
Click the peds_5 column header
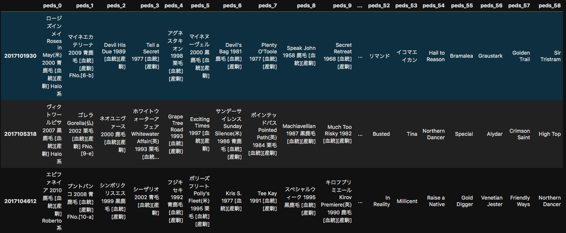coord(200,6)
